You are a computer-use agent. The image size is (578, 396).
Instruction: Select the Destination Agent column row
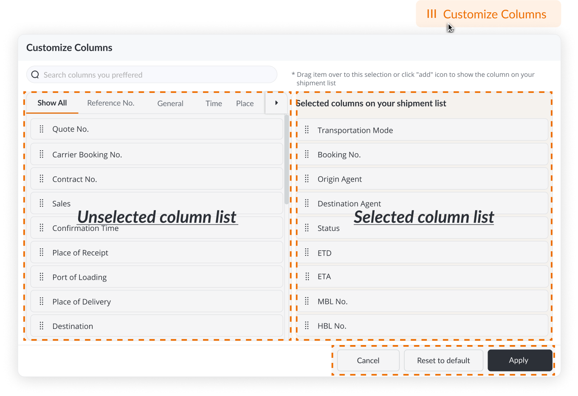(423, 204)
